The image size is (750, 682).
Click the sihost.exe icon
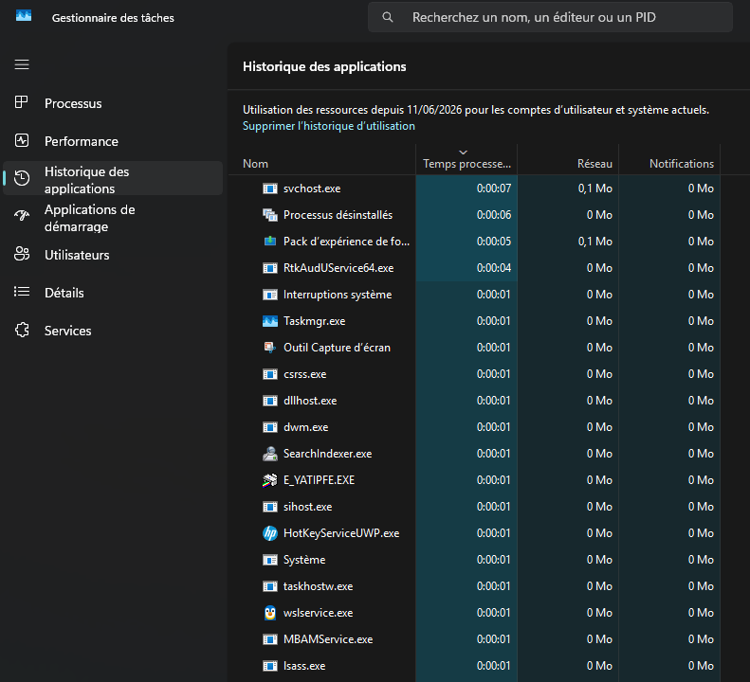[270, 507]
